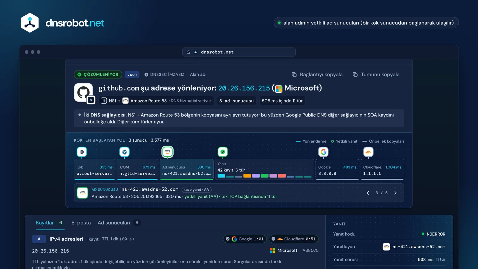Go to the previous name server arrow
Screen dimensions: 478x269
tap(368, 193)
